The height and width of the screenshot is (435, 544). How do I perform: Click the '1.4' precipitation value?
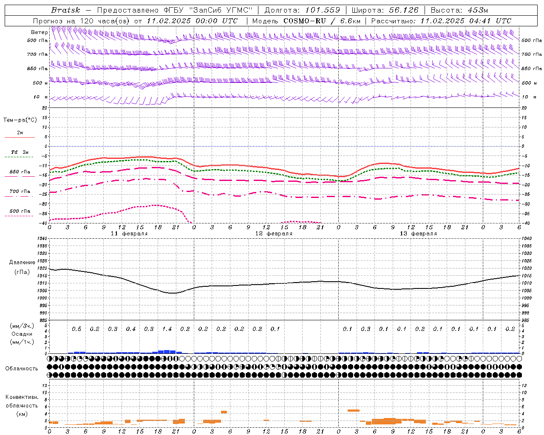point(167,329)
